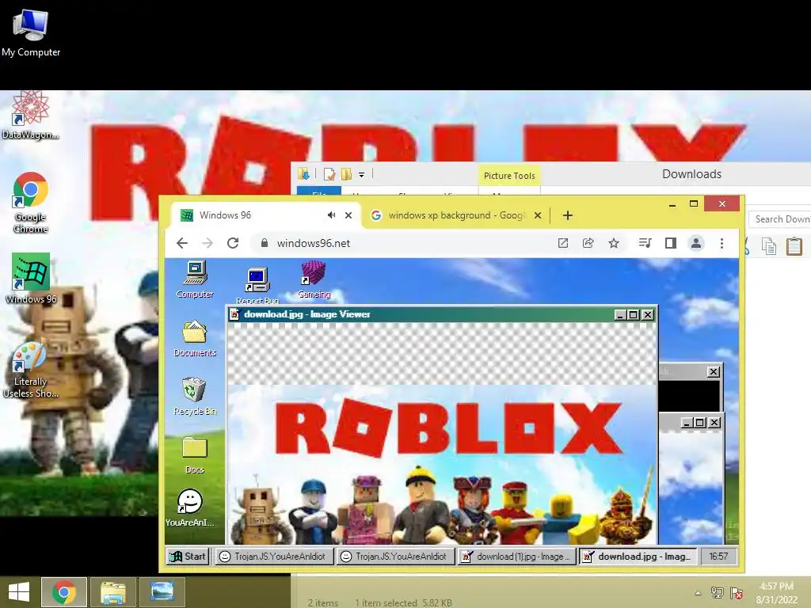Click the New Folder icon in Downloads quick access toolbar
811x608 pixels.
[x=346, y=174]
